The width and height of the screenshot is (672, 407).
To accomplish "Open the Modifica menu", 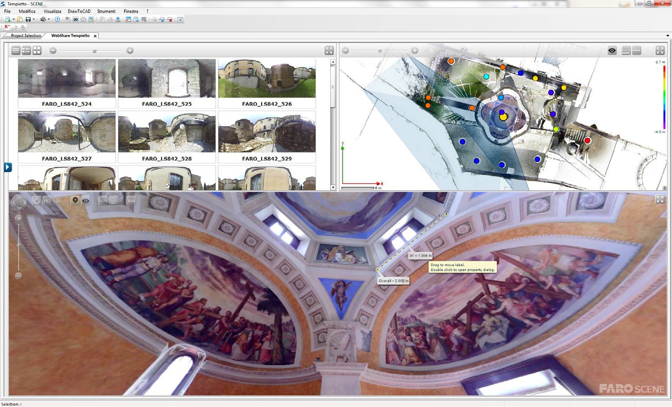I will tap(27, 11).
